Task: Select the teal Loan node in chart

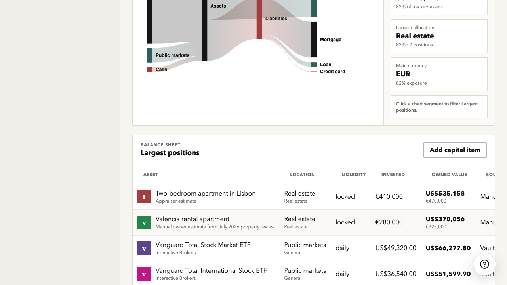Action: click(x=314, y=65)
